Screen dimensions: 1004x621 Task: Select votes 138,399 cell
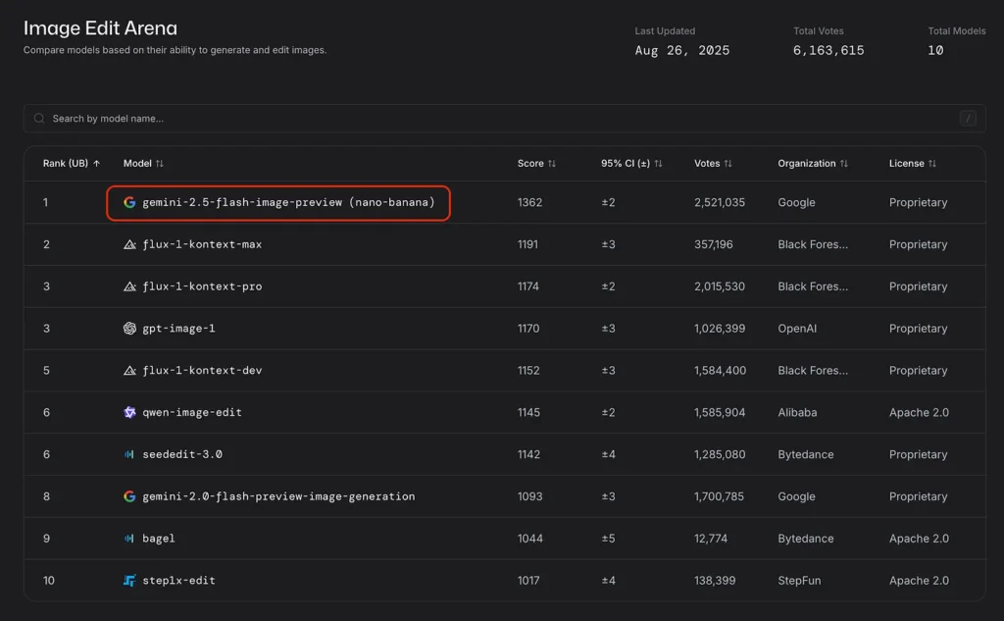click(715, 581)
